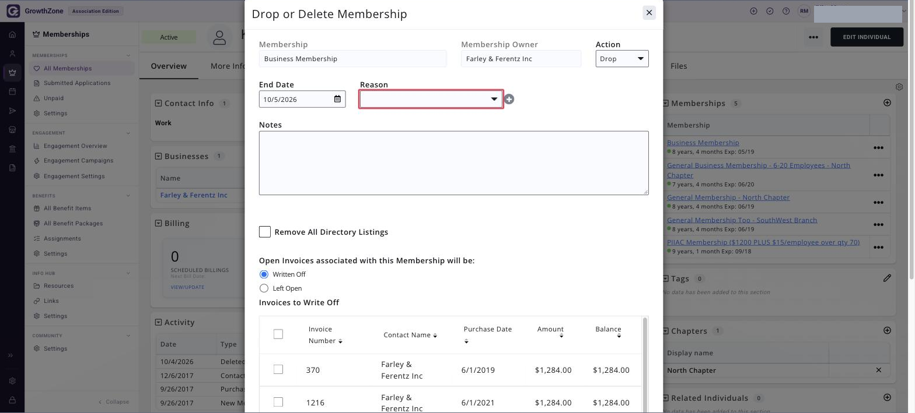Click the EDIT INDIVIDUAL button

point(867,37)
